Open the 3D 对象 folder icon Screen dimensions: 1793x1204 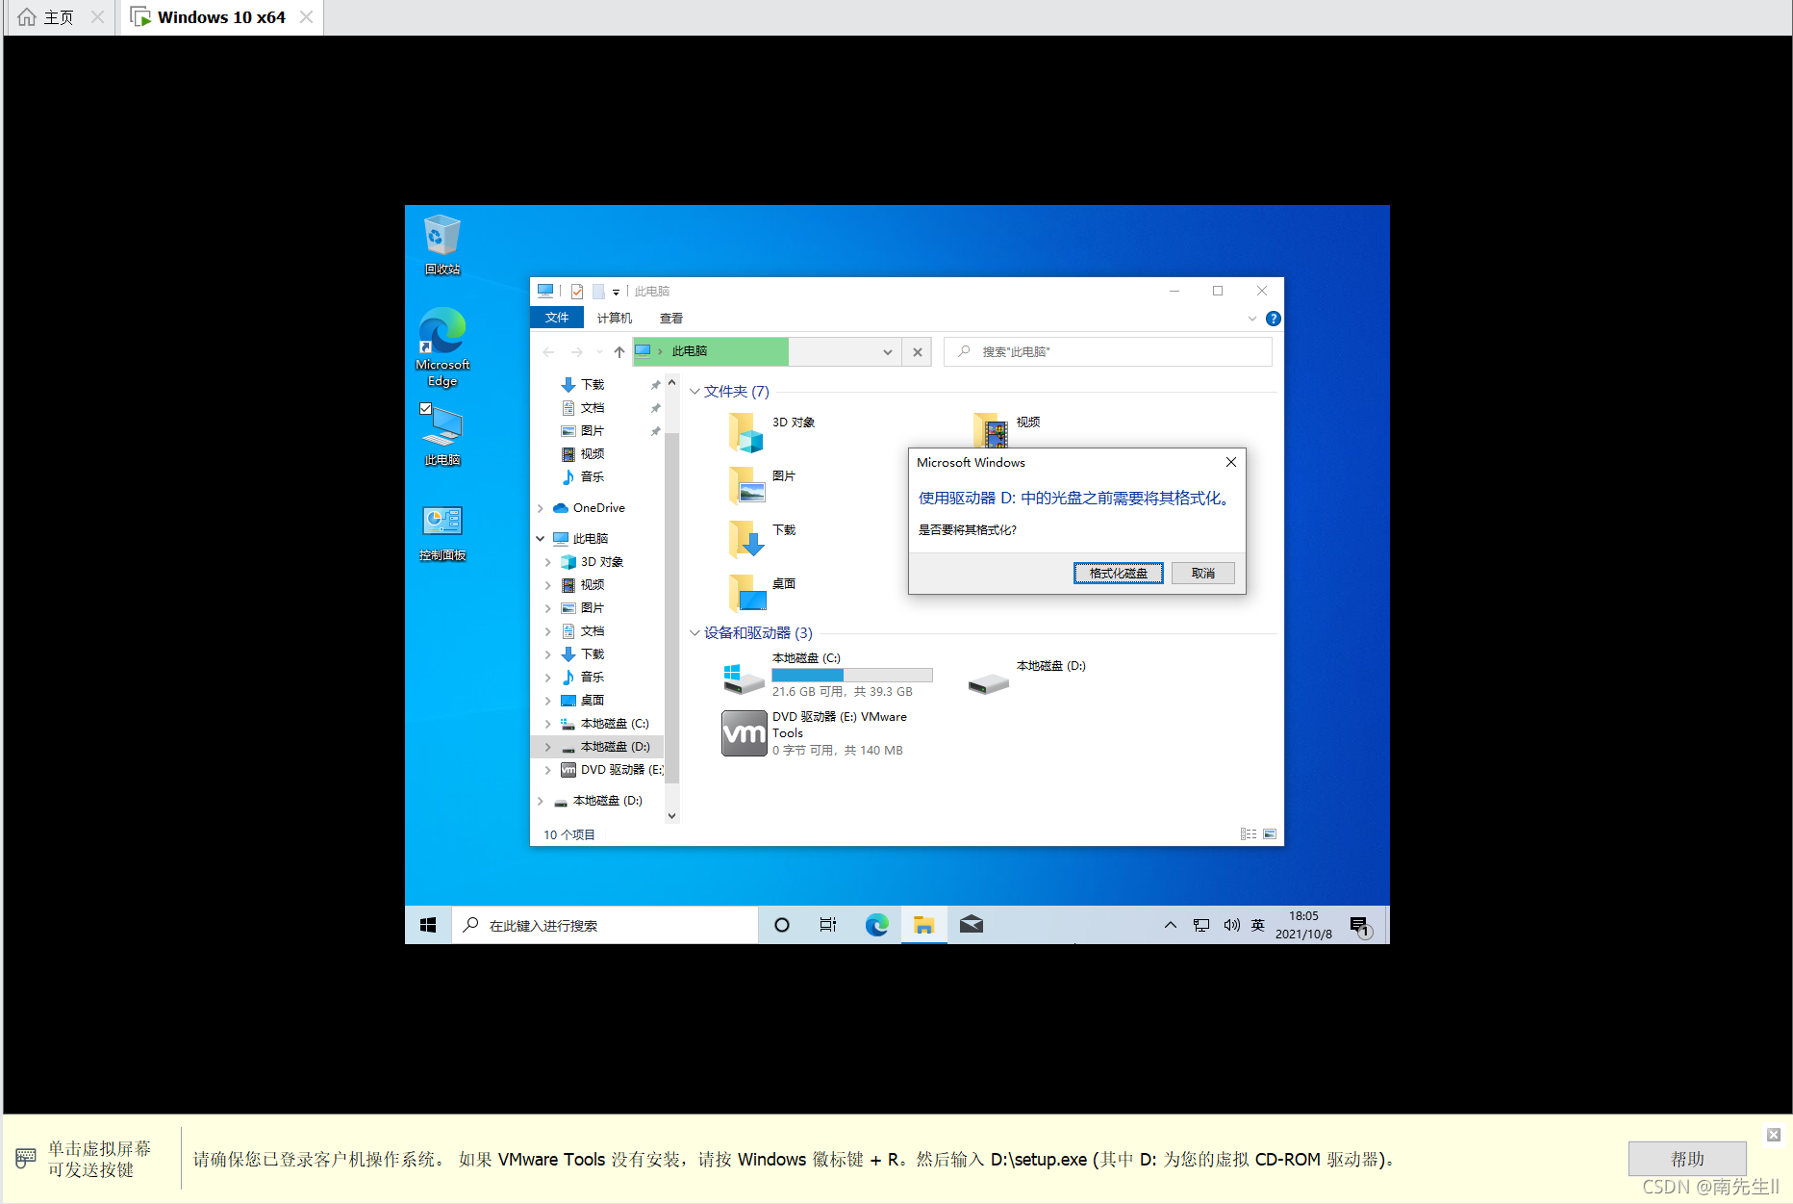[x=745, y=432]
